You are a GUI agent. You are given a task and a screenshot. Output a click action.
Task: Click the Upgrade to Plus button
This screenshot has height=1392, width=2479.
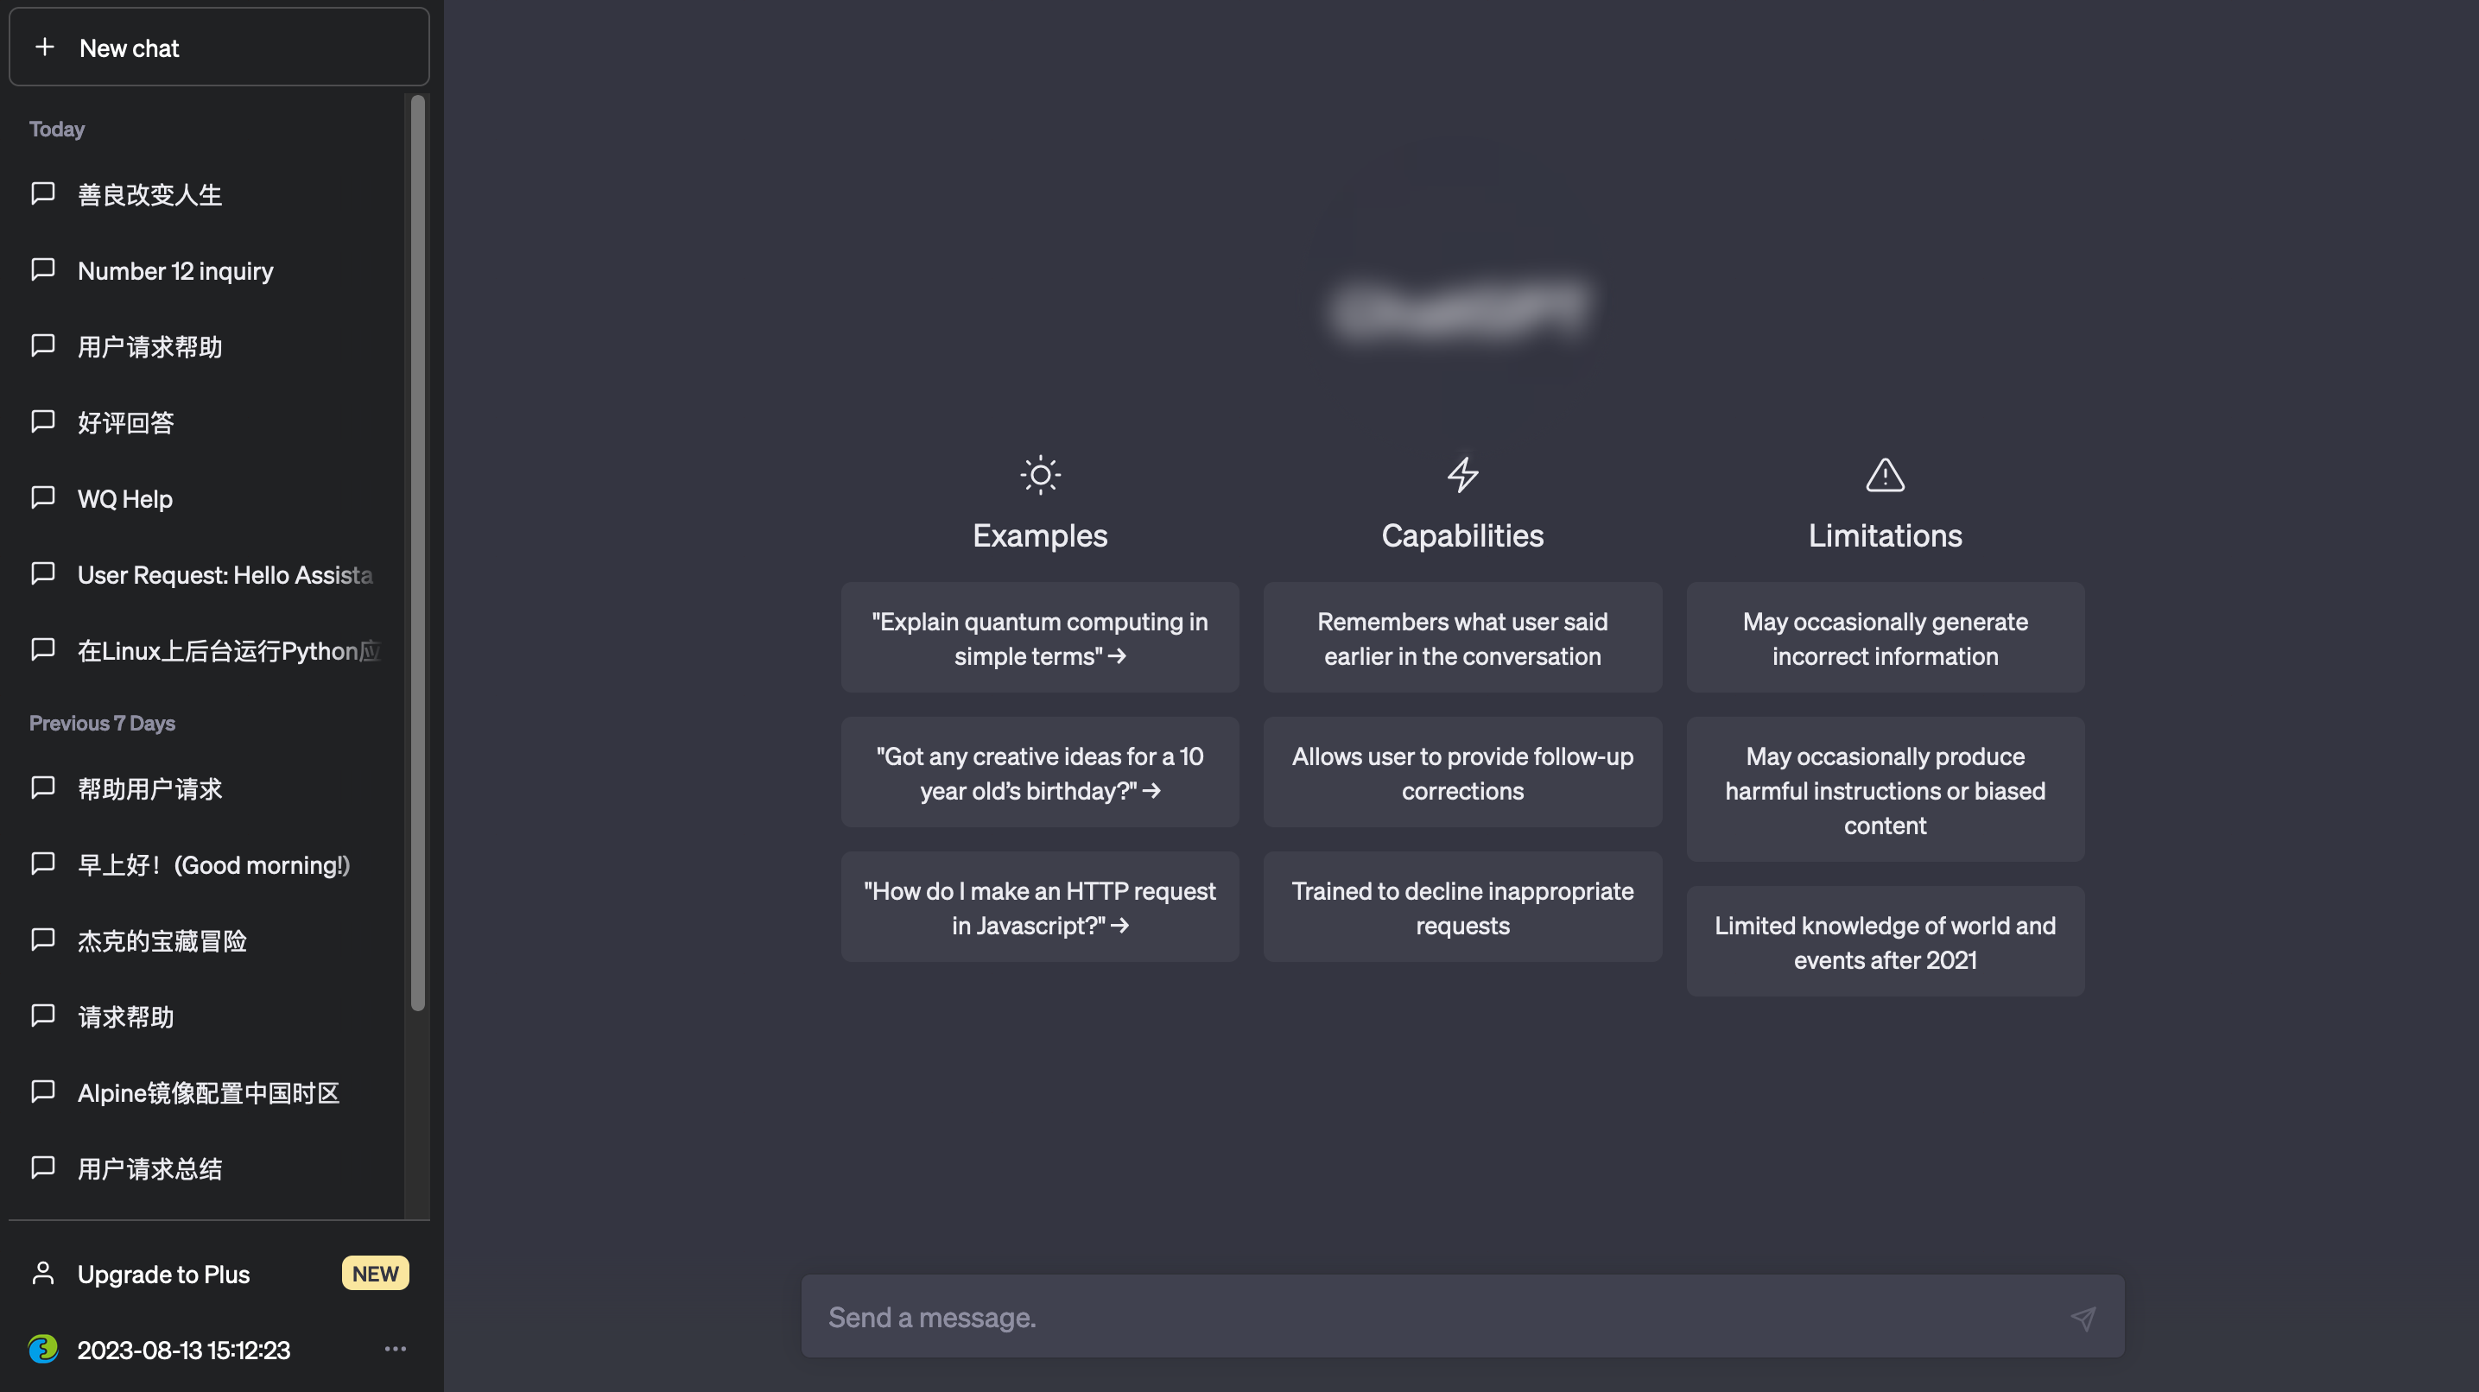pyautogui.click(x=163, y=1274)
